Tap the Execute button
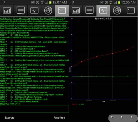 pyautogui.click(x=9, y=118)
